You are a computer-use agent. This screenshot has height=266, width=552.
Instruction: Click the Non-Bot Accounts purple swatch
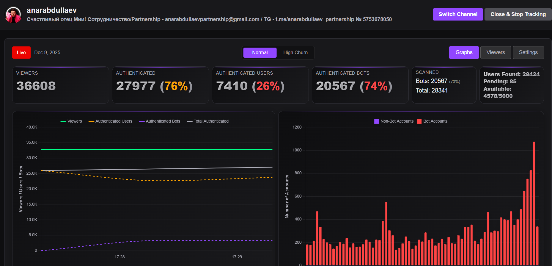[x=376, y=121]
